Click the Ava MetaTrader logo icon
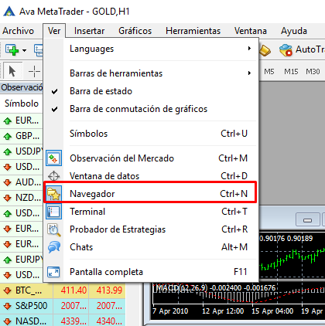 tap(9, 12)
